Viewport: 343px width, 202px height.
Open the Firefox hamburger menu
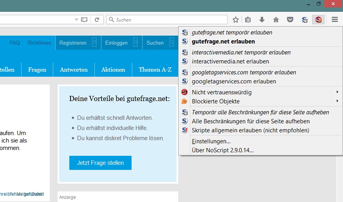(334, 20)
